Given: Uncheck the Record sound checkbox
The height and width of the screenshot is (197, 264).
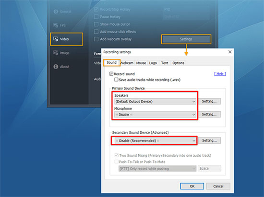Looking at the screenshot, I should pos(111,74).
